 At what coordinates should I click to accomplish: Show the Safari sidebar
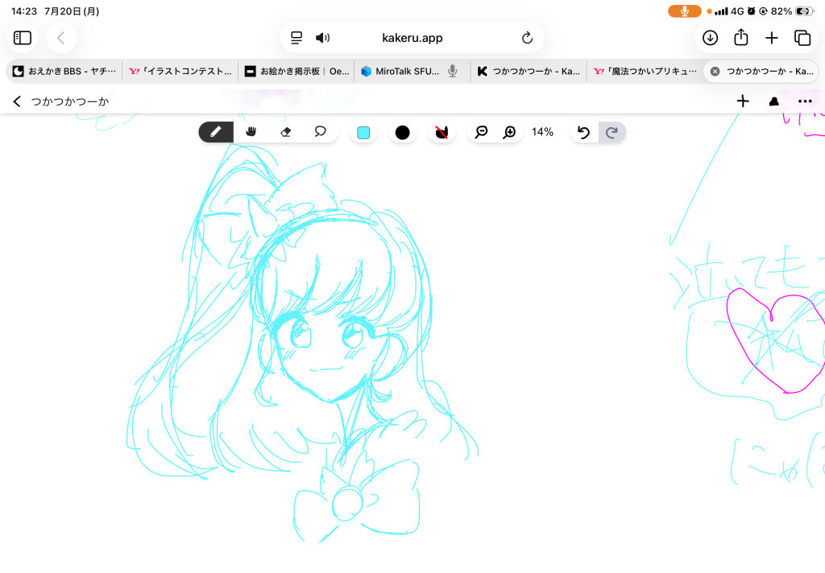tap(23, 38)
